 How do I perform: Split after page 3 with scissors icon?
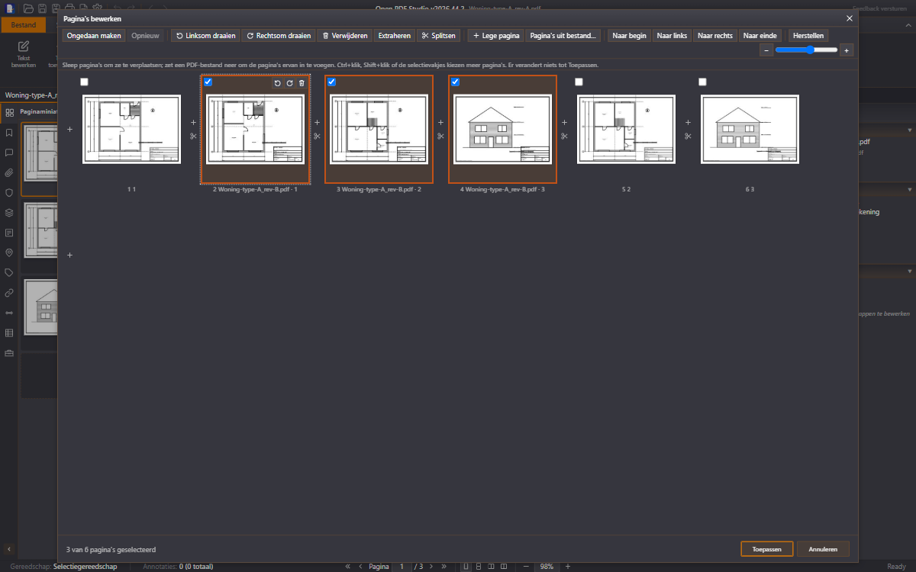point(440,137)
